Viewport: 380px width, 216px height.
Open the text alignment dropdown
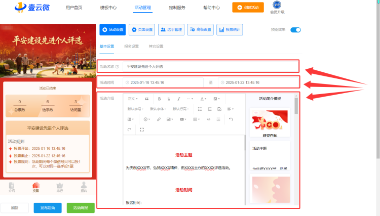(x=230, y=109)
